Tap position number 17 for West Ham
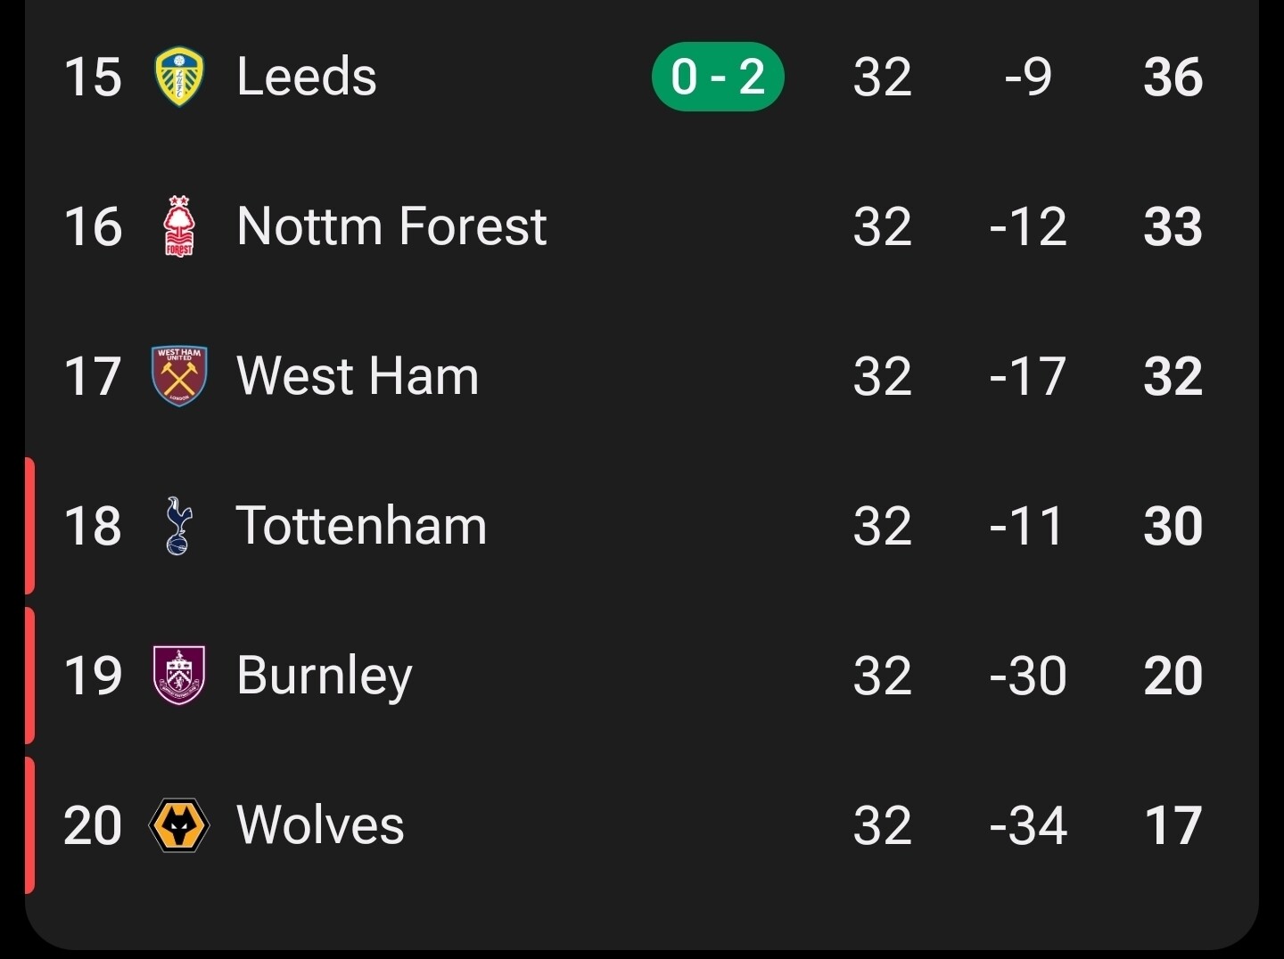 click(x=92, y=376)
